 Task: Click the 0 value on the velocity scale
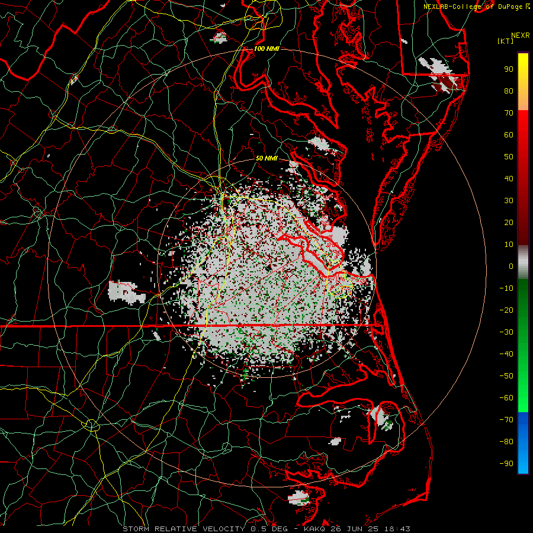coord(511,266)
